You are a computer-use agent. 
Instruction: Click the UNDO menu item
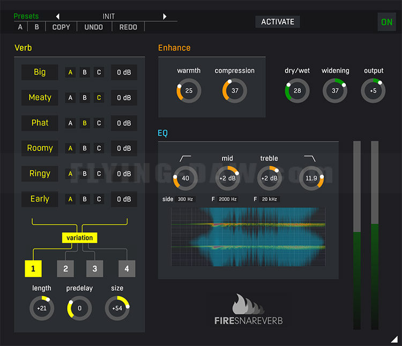point(94,27)
